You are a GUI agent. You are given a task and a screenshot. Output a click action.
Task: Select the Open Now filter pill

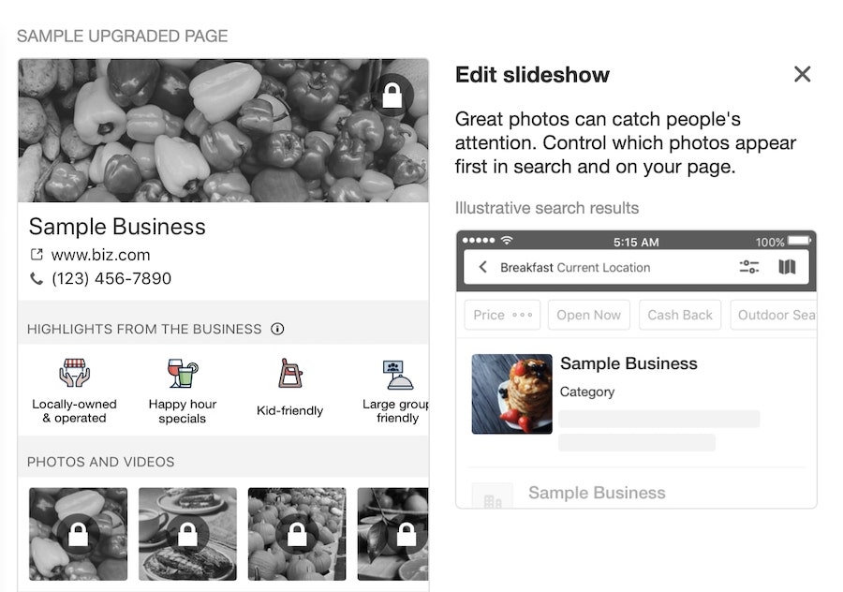tap(588, 315)
